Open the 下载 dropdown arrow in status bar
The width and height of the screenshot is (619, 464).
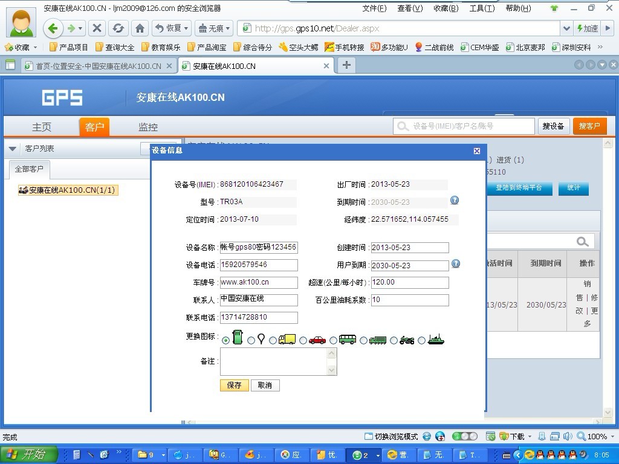[x=530, y=436]
